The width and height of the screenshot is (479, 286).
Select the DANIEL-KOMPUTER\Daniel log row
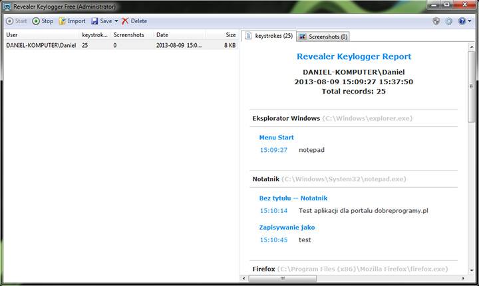pos(121,45)
